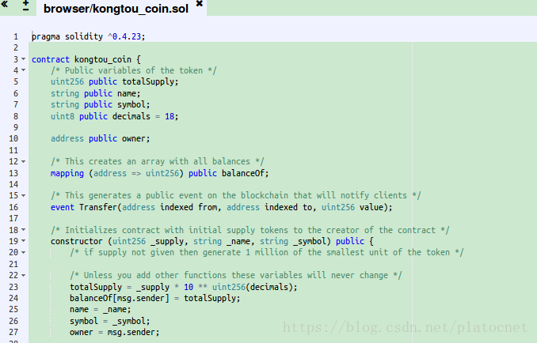This screenshot has width=537, height=343.
Task: Fold the comment at line 15
Action: coord(23,195)
